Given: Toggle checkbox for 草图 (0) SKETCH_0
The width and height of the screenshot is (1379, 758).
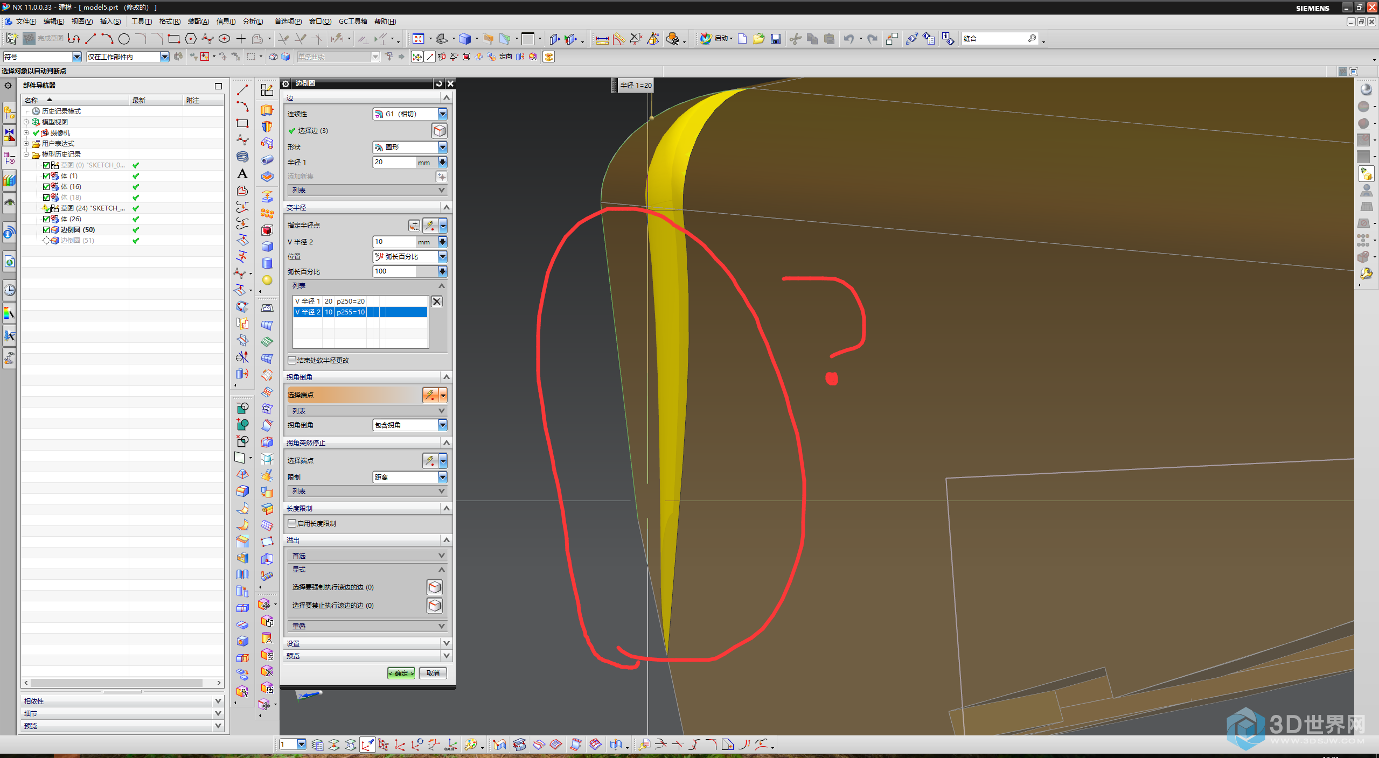Looking at the screenshot, I should point(46,165).
